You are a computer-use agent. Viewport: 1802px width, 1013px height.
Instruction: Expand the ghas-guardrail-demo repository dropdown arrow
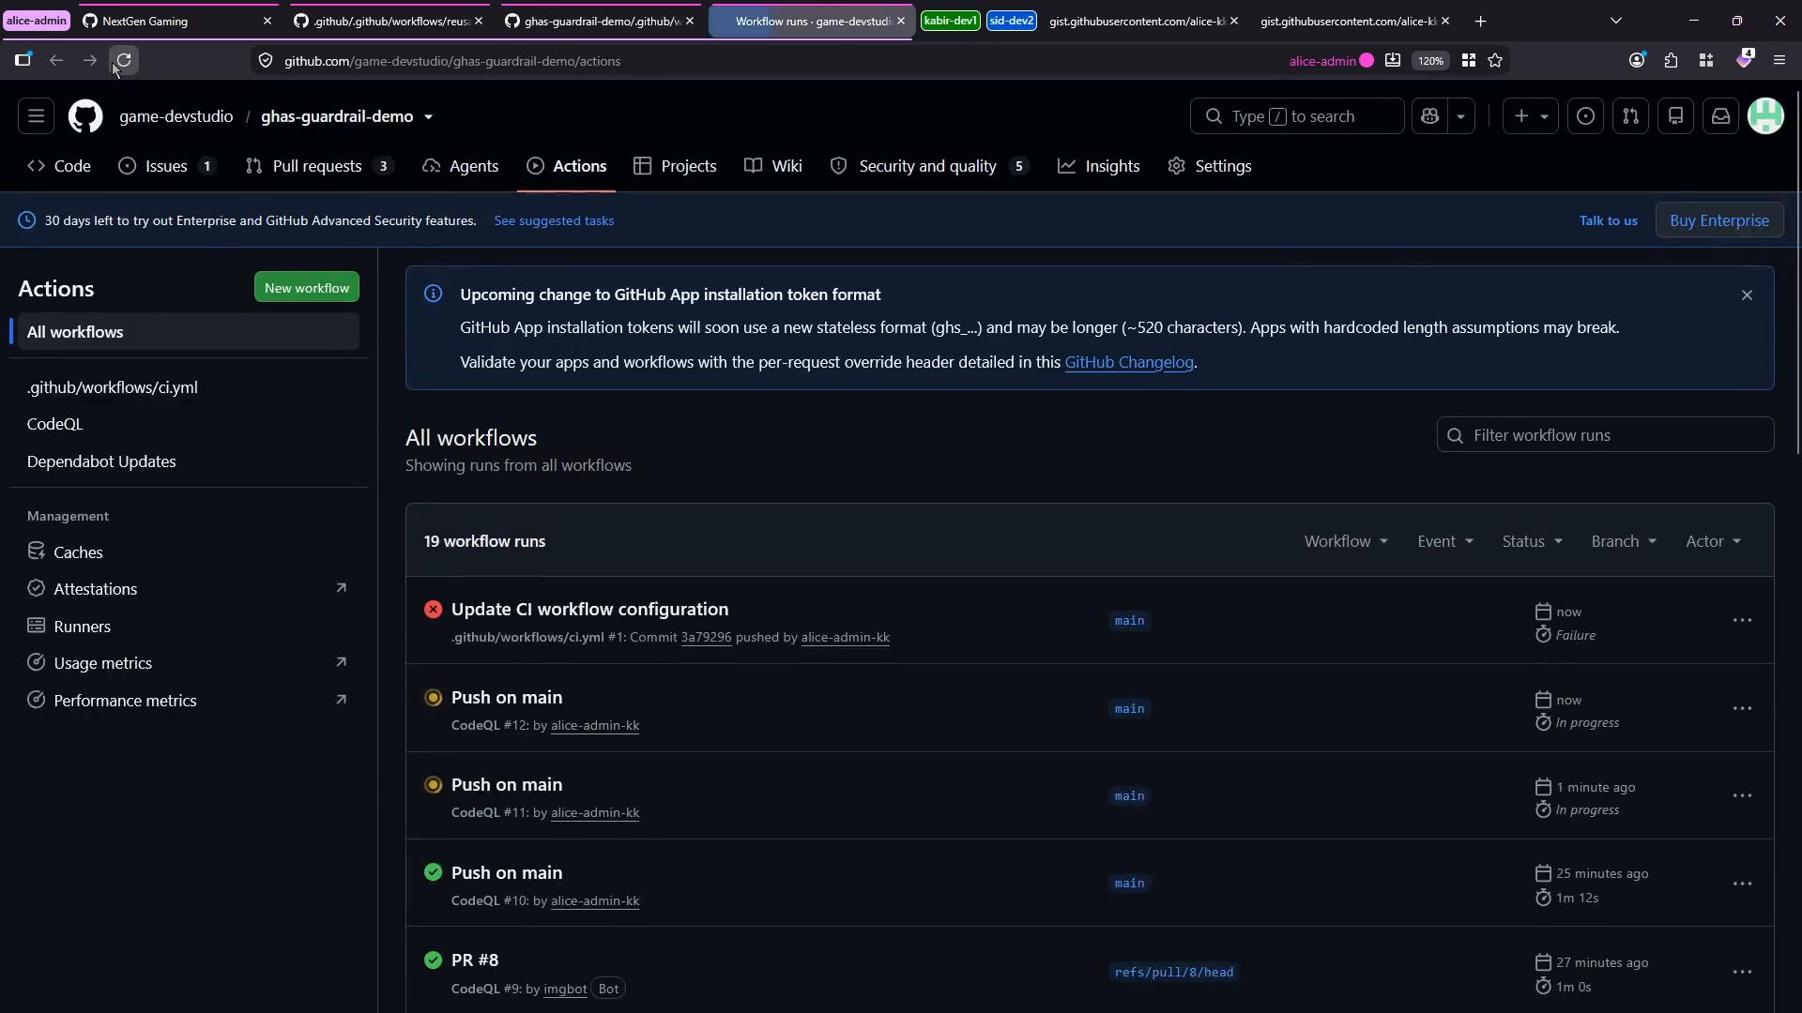point(428,117)
